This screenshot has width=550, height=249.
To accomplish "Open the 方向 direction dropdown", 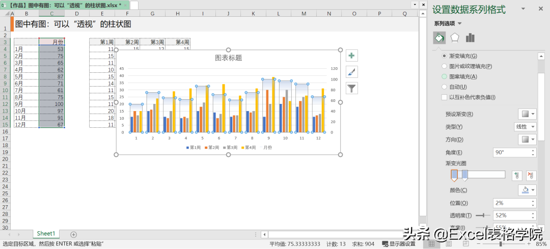I will (x=528, y=140).
